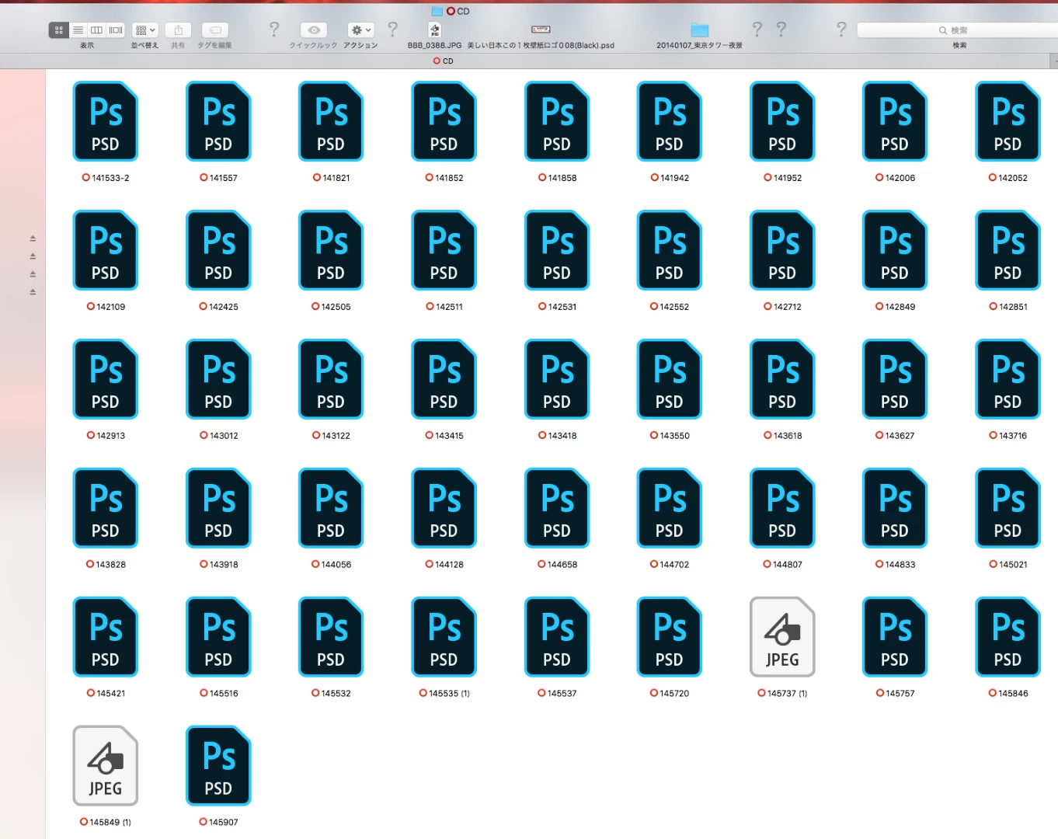Select the 141852 PSD file icon
Screen dimensions: 1058x839
[x=444, y=121]
